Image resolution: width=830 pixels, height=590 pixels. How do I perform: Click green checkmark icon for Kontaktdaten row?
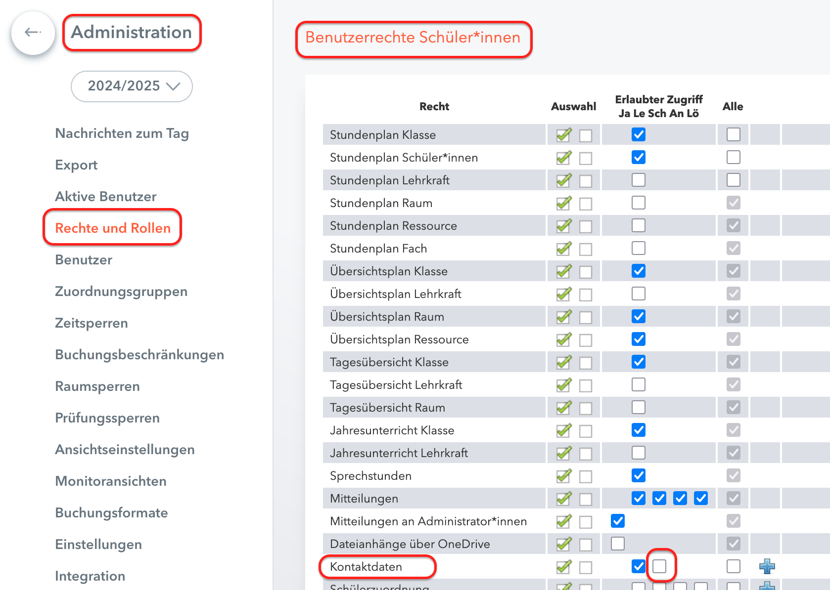(564, 567)
